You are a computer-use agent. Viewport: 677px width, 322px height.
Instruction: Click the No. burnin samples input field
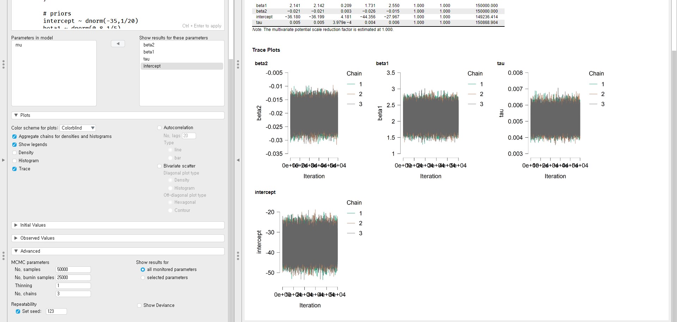[x=73, y=278]
